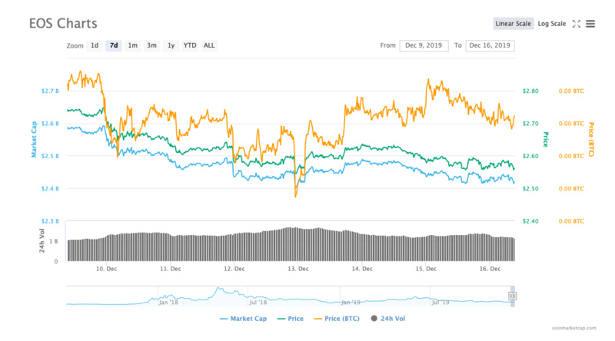Set zoom range to 7d
Viewport: 615px width, 341px height.
[x=114, y=45]
